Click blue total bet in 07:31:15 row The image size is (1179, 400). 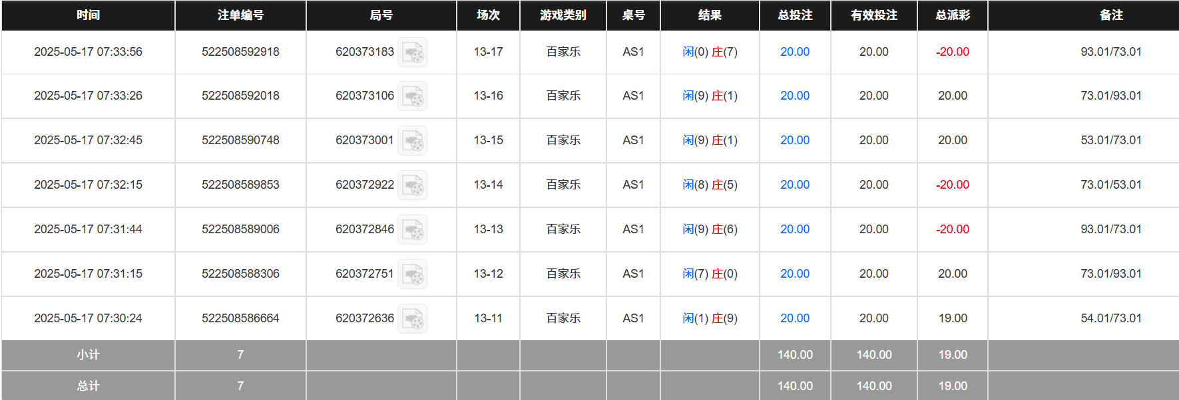pyautogui.click(x=795, y=274)
